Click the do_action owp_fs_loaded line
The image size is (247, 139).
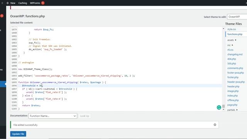tap(47, 49)
